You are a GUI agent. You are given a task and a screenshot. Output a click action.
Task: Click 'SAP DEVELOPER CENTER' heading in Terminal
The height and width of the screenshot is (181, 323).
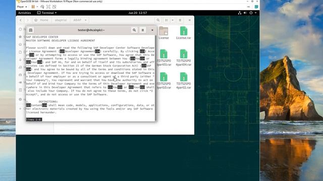(x=42, y=37)
